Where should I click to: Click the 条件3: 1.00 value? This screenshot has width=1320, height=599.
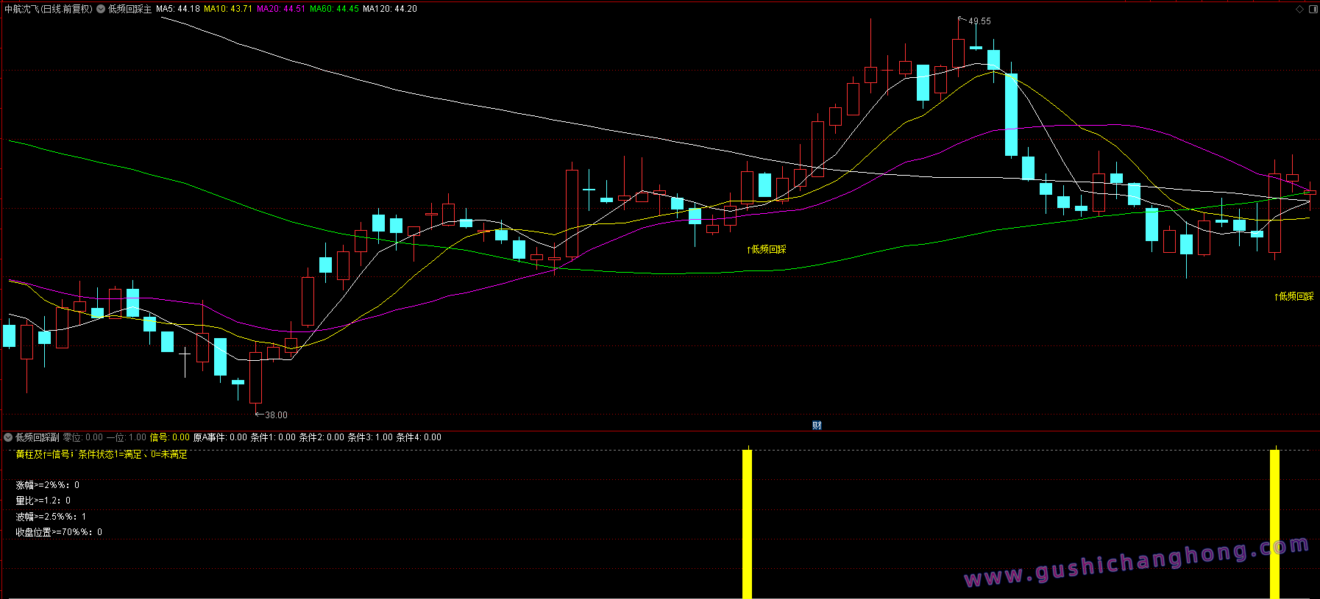(370, 437)
